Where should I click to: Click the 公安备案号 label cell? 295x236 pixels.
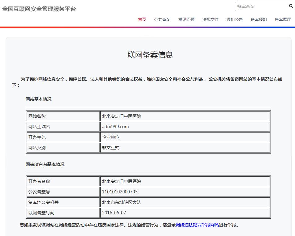coord(63,192)
